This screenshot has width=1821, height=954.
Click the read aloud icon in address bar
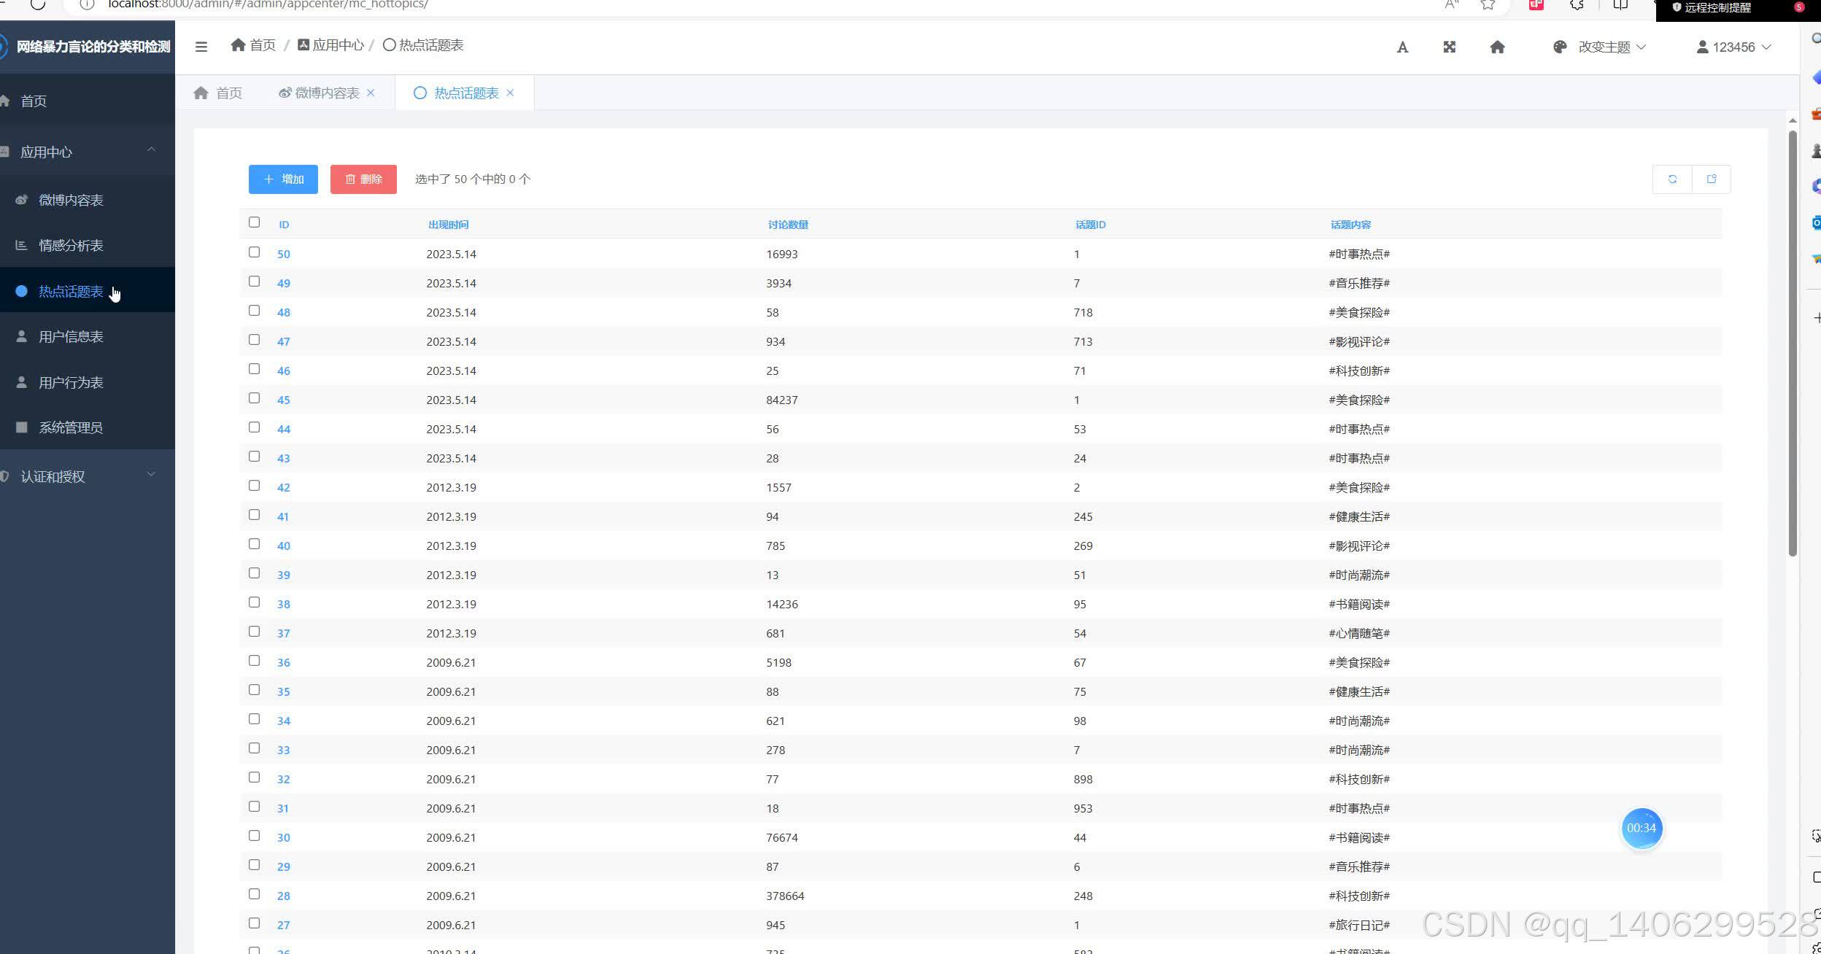[x=1451, y=4]
